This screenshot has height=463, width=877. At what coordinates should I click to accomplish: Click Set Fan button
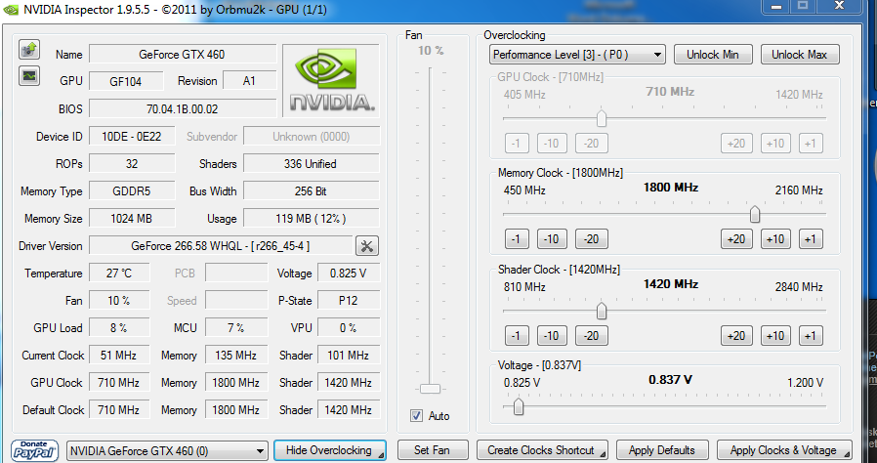(433, 450)
